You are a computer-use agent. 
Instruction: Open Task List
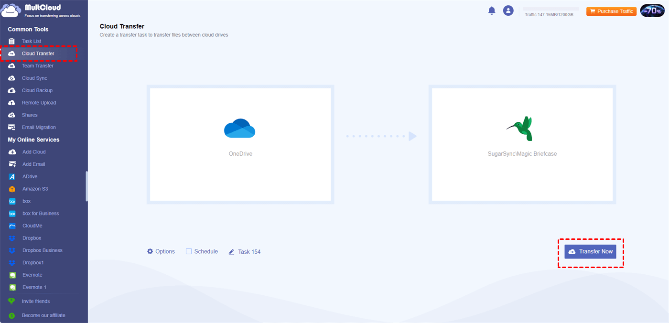tap(32, 41)
